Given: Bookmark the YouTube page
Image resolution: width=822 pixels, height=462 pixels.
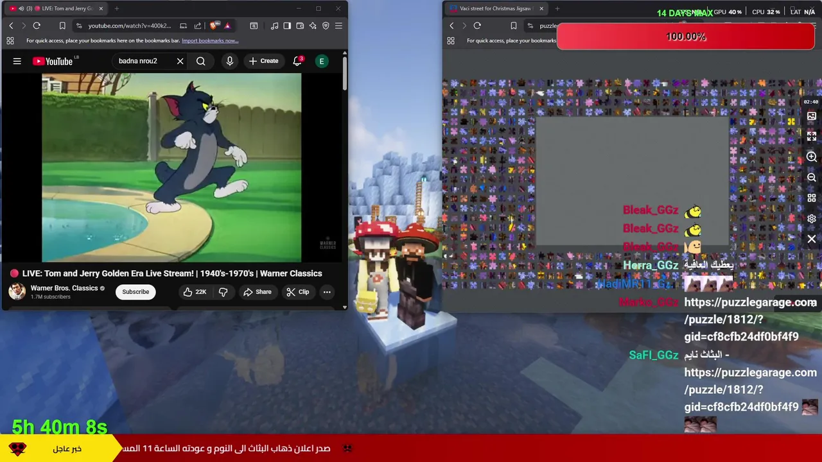Looking at the screenshot, I should pos(62,26).
